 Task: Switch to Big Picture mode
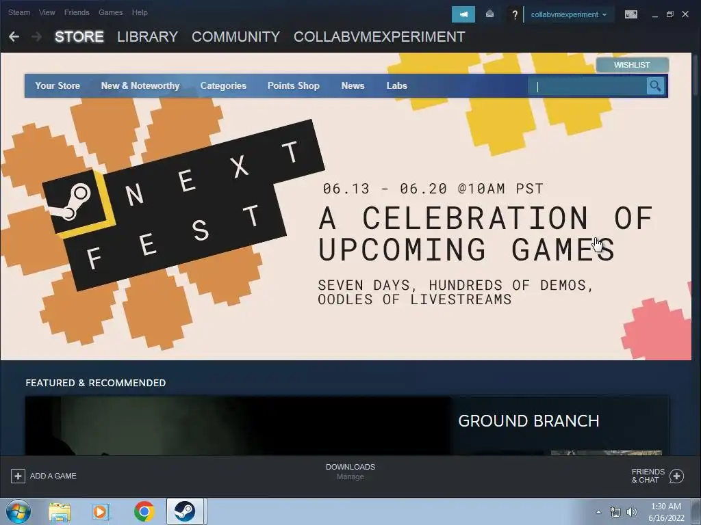click(630, 14)
